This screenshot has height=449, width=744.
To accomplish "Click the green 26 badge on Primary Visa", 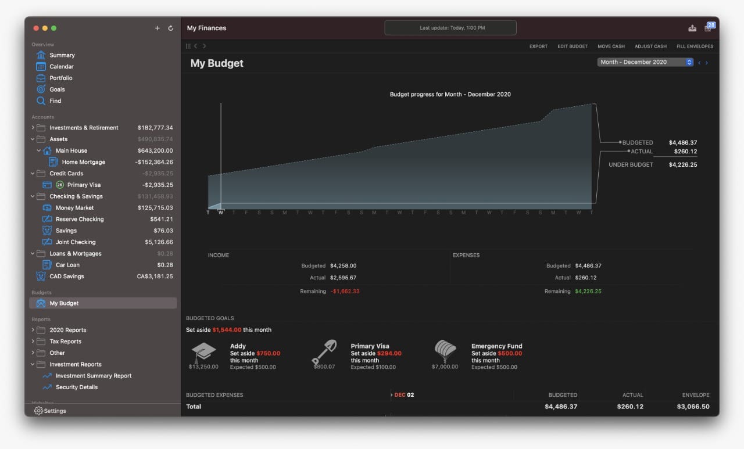I will [60, 185].
